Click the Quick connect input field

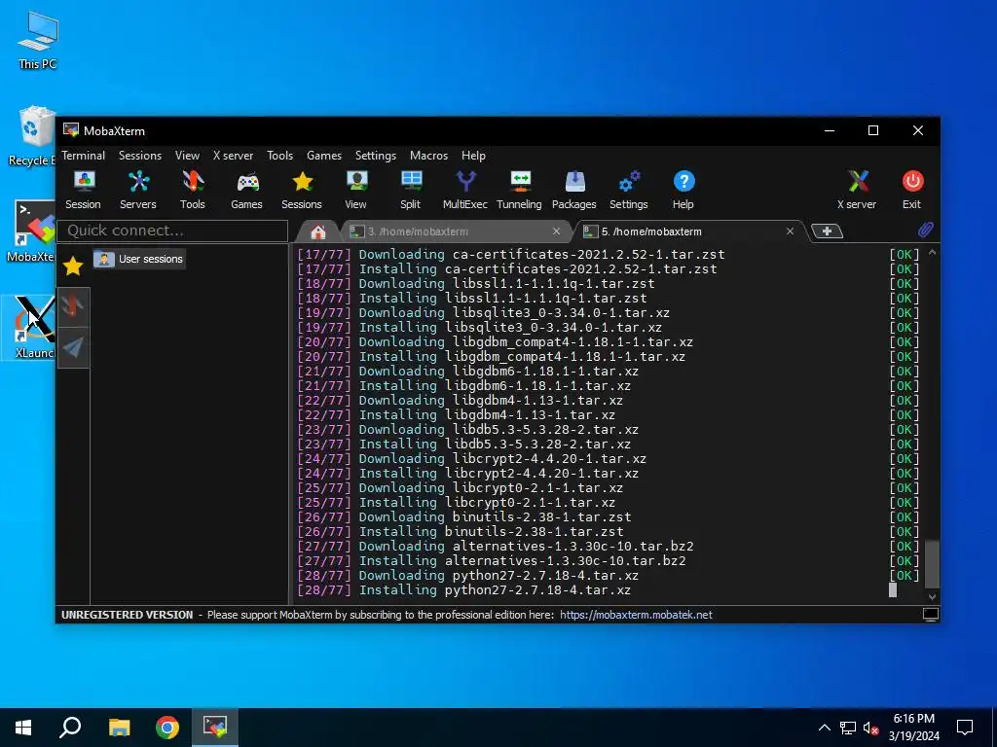(x=172, y=231)
